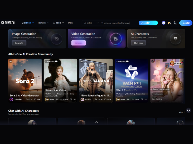Click the AI Characters chat icon
Viewport: 193px width, 144px height.
pyautogui.click(x=175, y=39)
